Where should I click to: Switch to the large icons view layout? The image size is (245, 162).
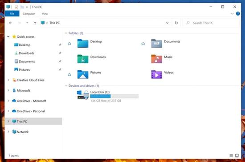tap(237, 155)
